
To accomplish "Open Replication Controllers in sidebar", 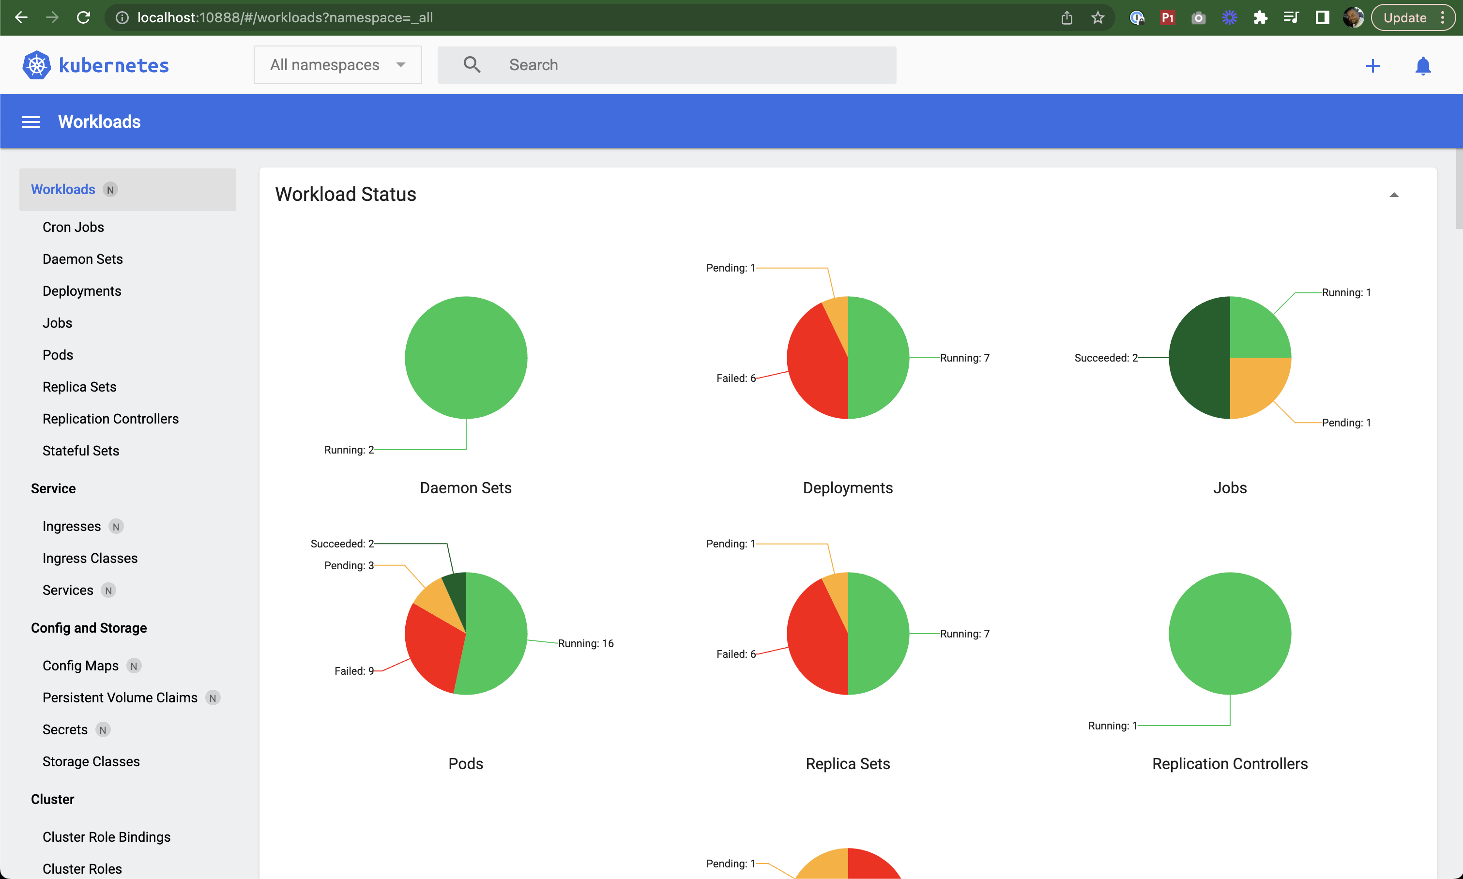I will 111,419.
